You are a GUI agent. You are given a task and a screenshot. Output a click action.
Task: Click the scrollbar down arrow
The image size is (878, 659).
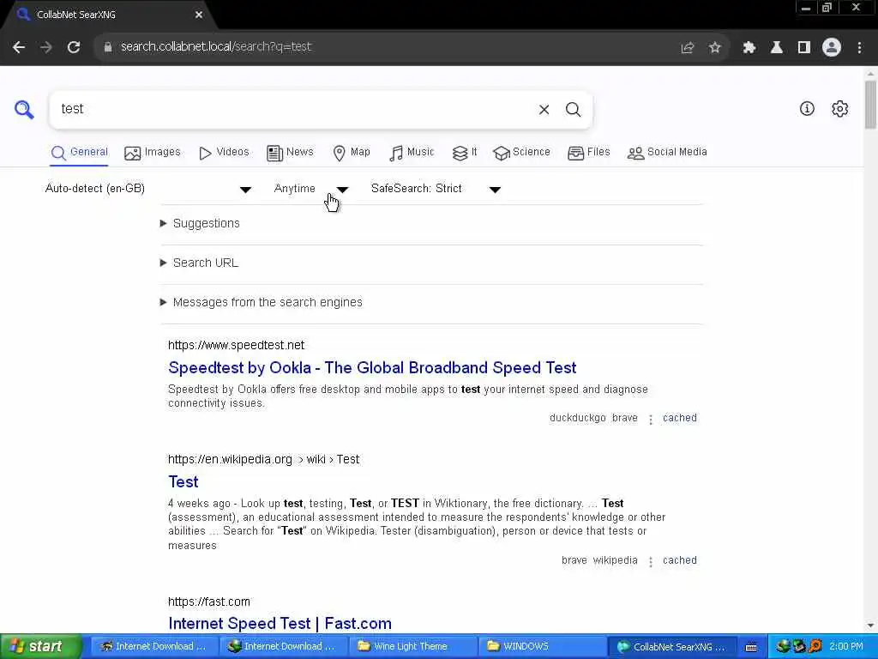pos(870,626)
